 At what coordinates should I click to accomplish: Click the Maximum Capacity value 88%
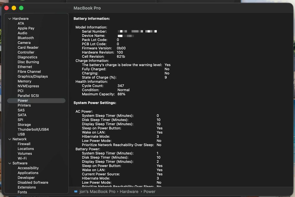(121, 94)
